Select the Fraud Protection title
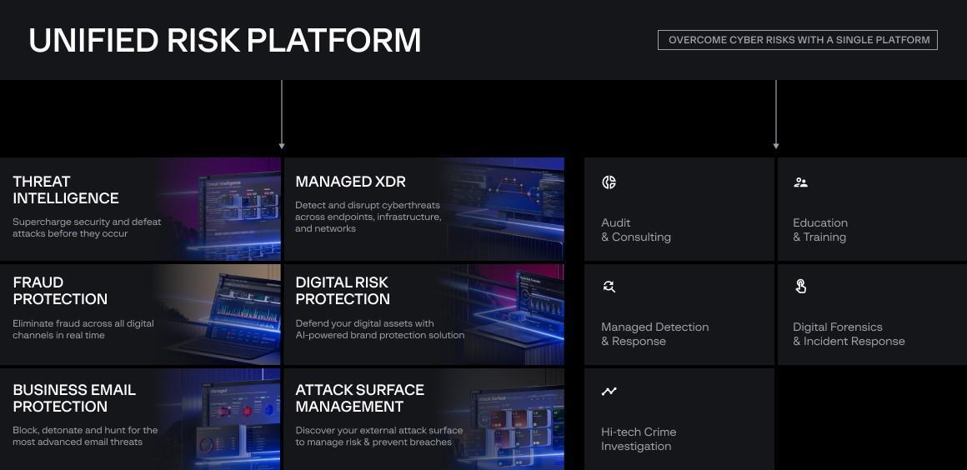 pyautogui.click(x=60, y=291)
